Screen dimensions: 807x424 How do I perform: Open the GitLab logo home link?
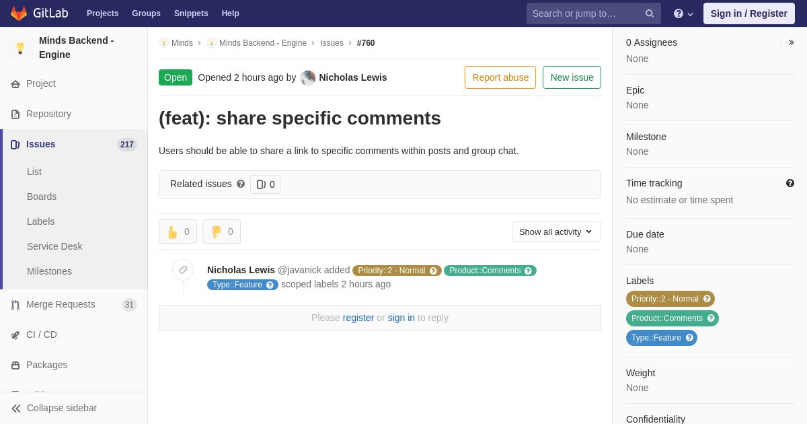coord(40,13)
